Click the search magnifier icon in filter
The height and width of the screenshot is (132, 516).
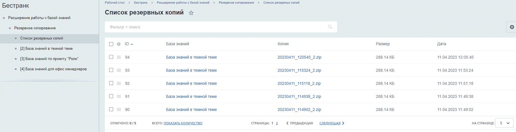[x=330, y=27]
